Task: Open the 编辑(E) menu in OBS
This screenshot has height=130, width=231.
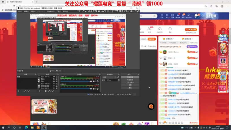Action: click(x=26, y=11)
